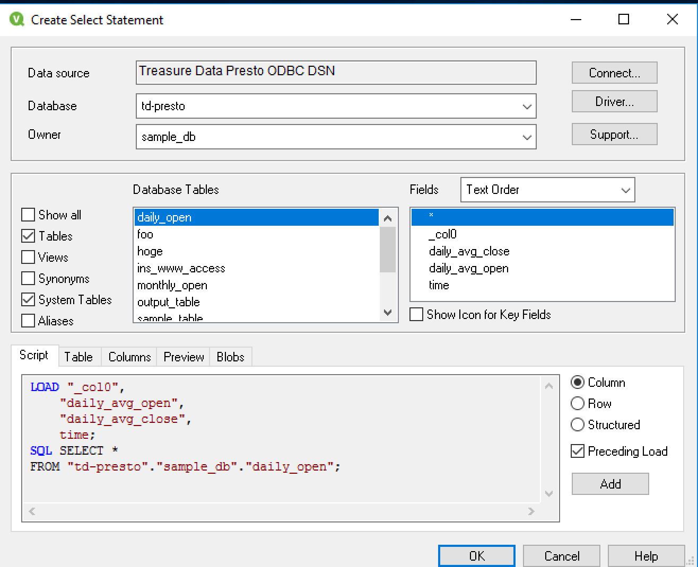This screenshot has height=567, width=698.
Task: Enable the Show all checkbox
Action: click(28, 215)
